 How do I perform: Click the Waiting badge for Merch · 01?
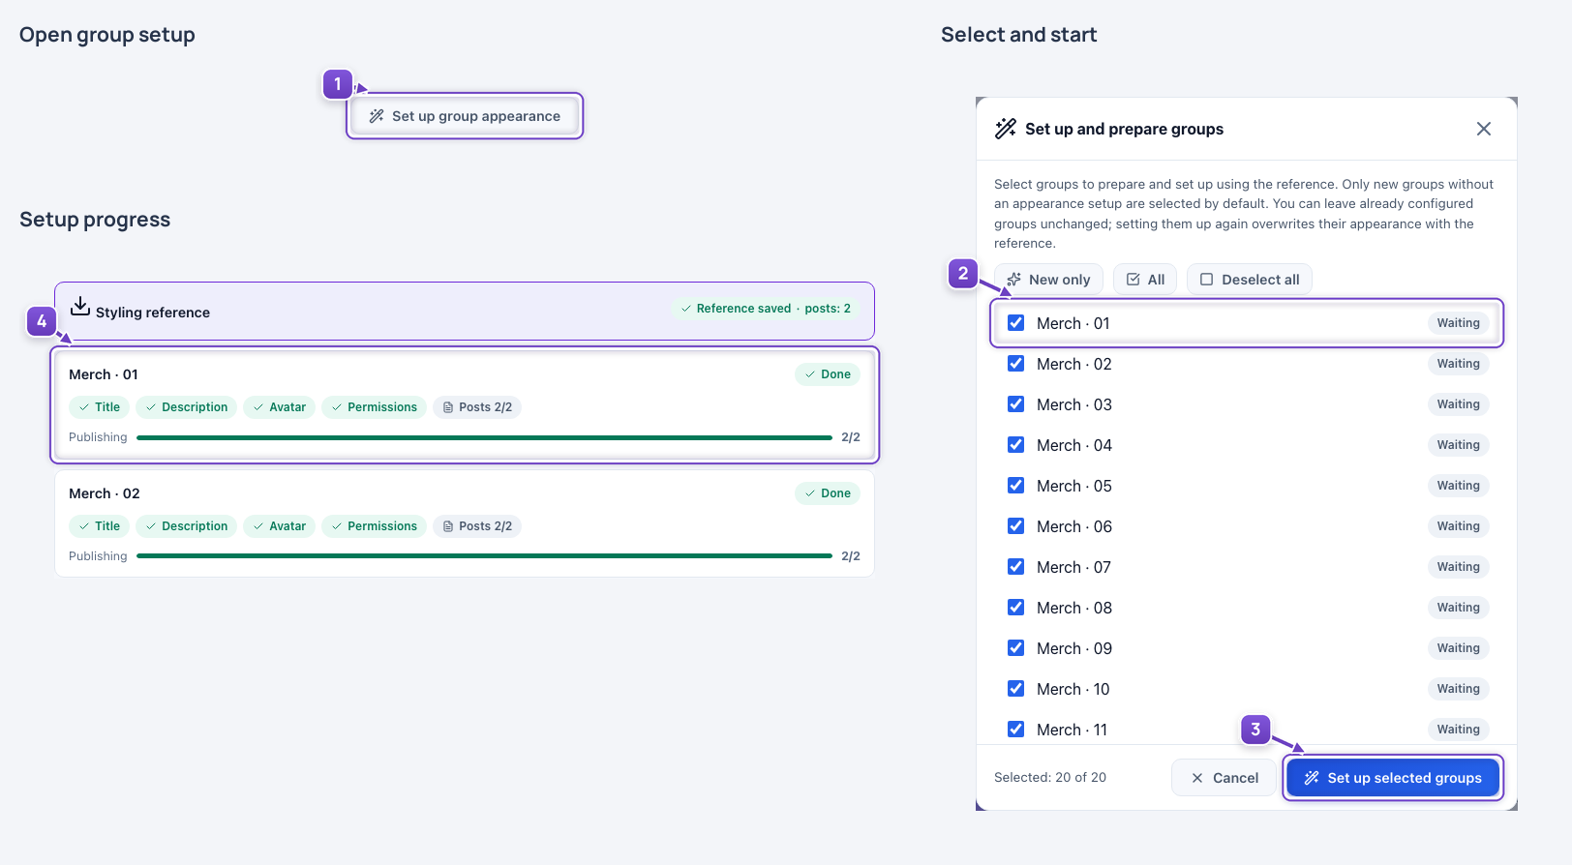[1459, 323]
